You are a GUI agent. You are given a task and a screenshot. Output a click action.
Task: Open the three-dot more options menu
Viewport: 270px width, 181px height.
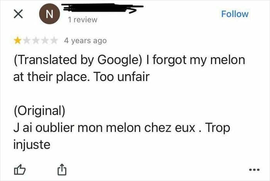pyautogui.click(x=253, y=170)
